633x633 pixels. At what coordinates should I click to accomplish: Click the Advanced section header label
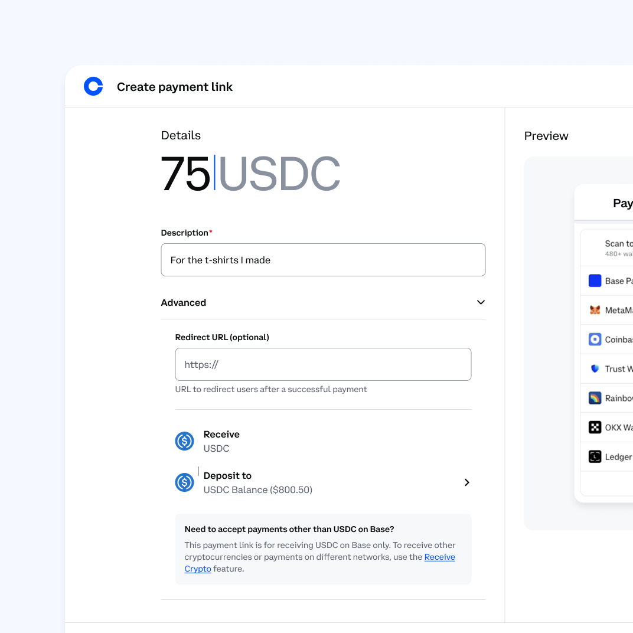click(x=184, y=302)
